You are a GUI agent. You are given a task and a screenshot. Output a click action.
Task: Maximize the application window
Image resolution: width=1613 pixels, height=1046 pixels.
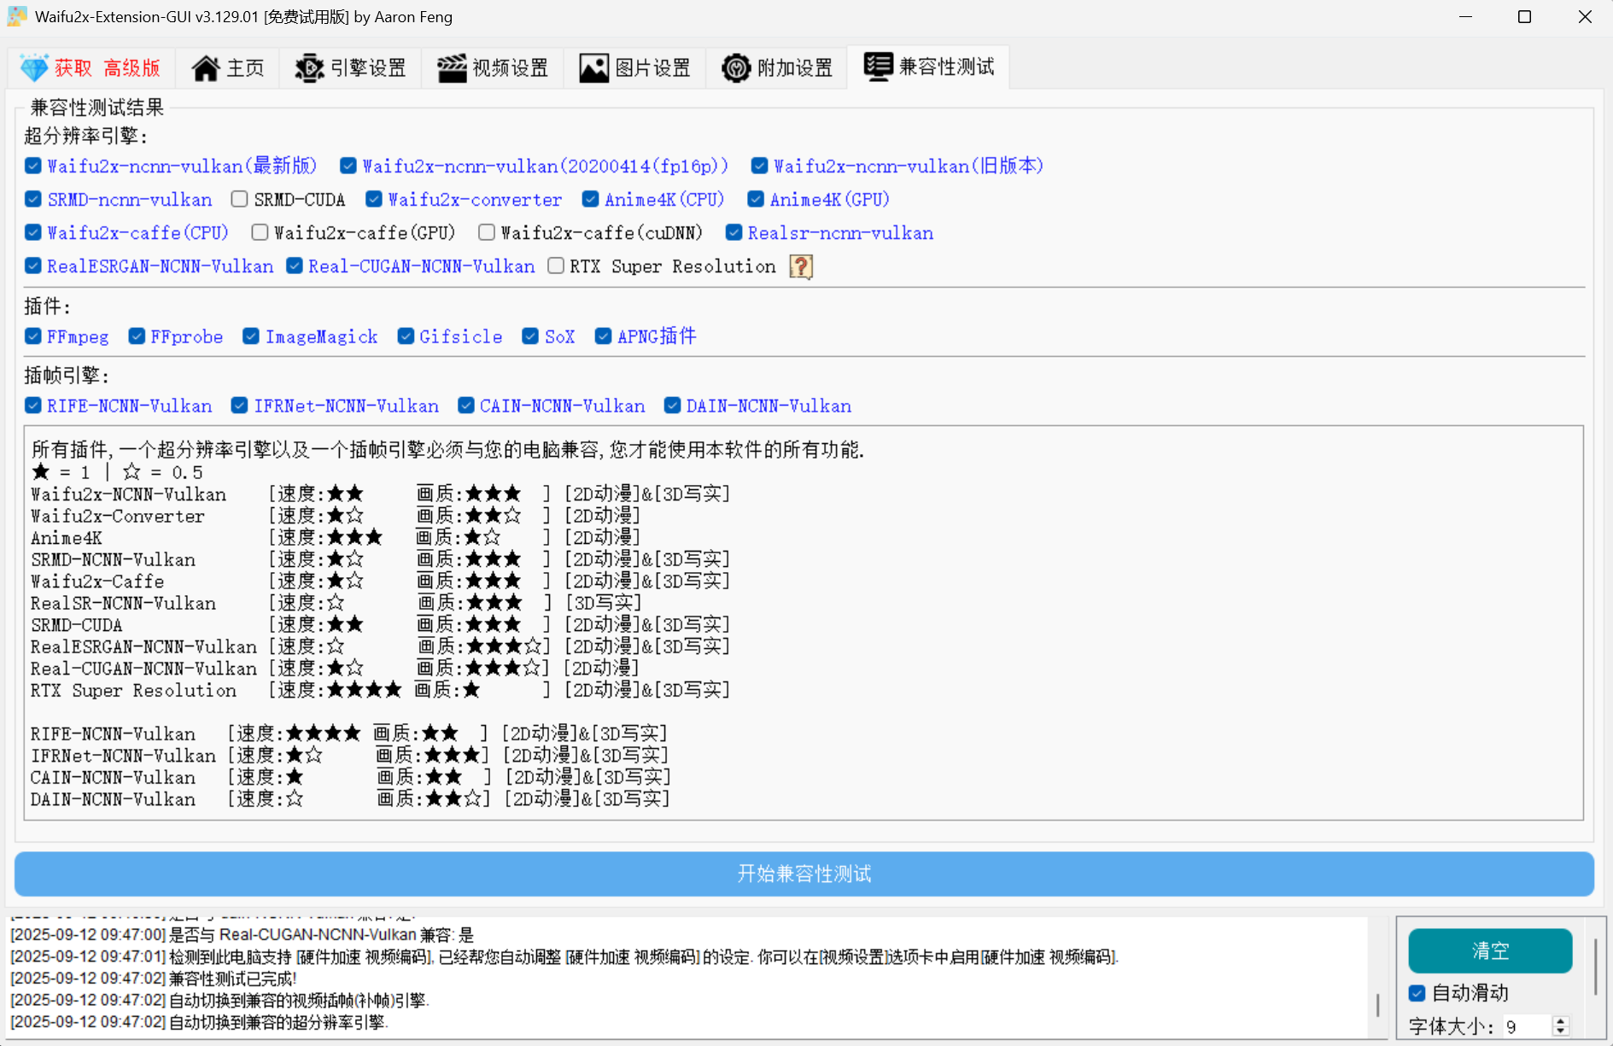click(x=1524, y=17)
